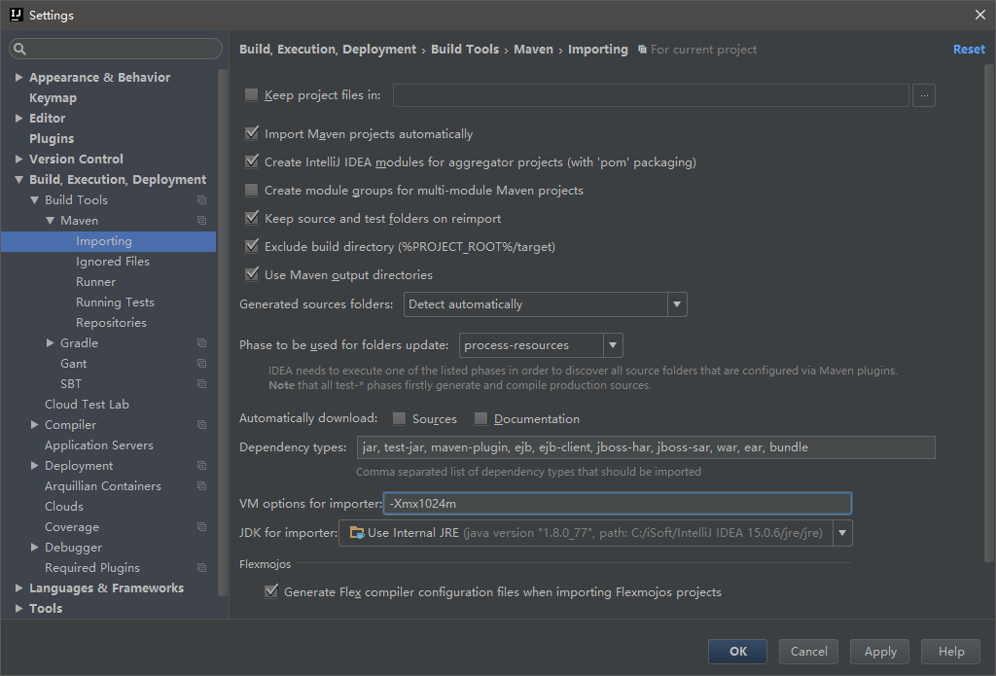The image size is (996, 676).
Task: Select Application Servers item
Action: click(x=99, y=445)
